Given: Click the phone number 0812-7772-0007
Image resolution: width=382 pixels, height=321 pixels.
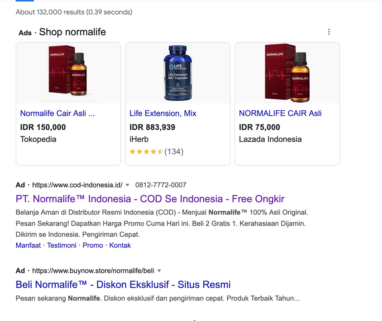Looking at the screenshot, I should coord(161,185).
